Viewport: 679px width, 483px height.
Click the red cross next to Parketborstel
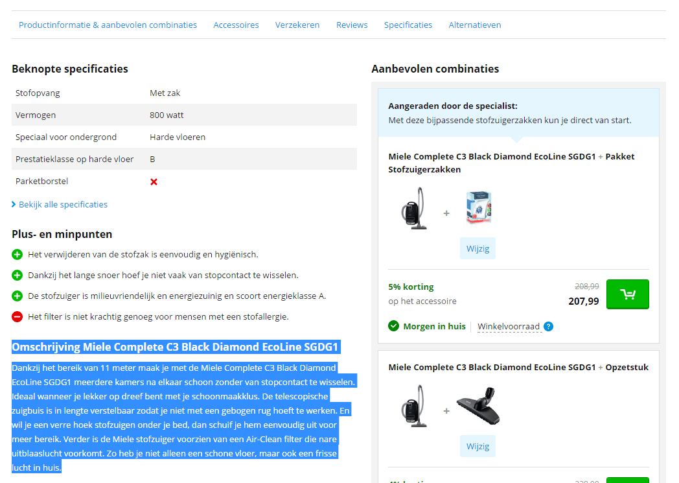pos(154,182)
